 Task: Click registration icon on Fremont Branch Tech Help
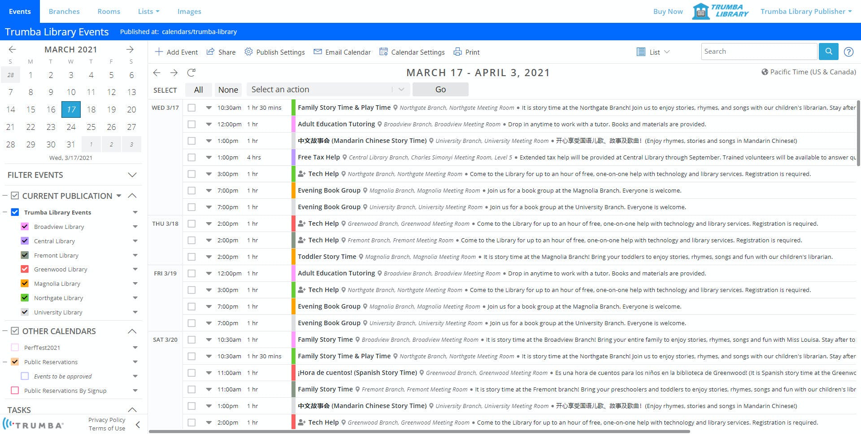point(302,240)
